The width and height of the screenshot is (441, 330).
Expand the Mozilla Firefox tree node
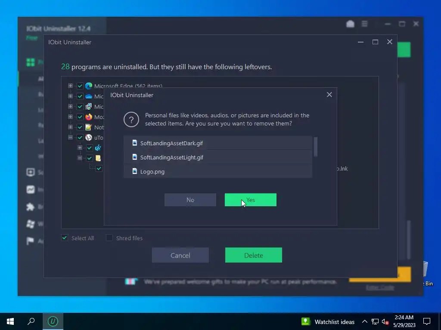tap(70, 117)
